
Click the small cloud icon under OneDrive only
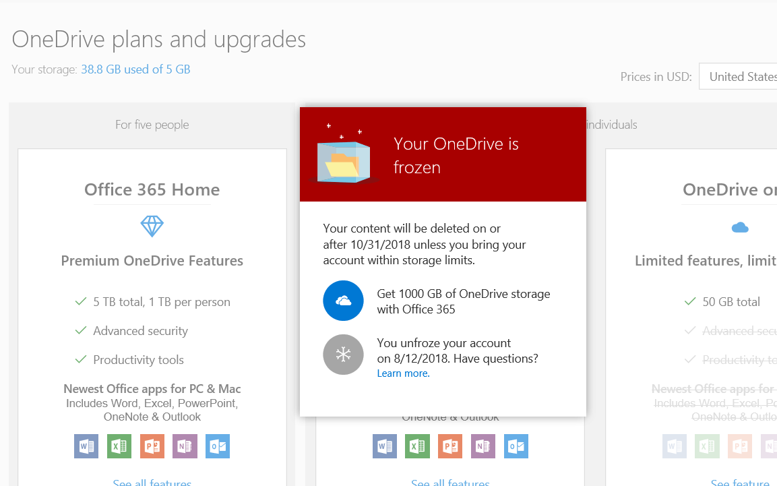(740, 228)
